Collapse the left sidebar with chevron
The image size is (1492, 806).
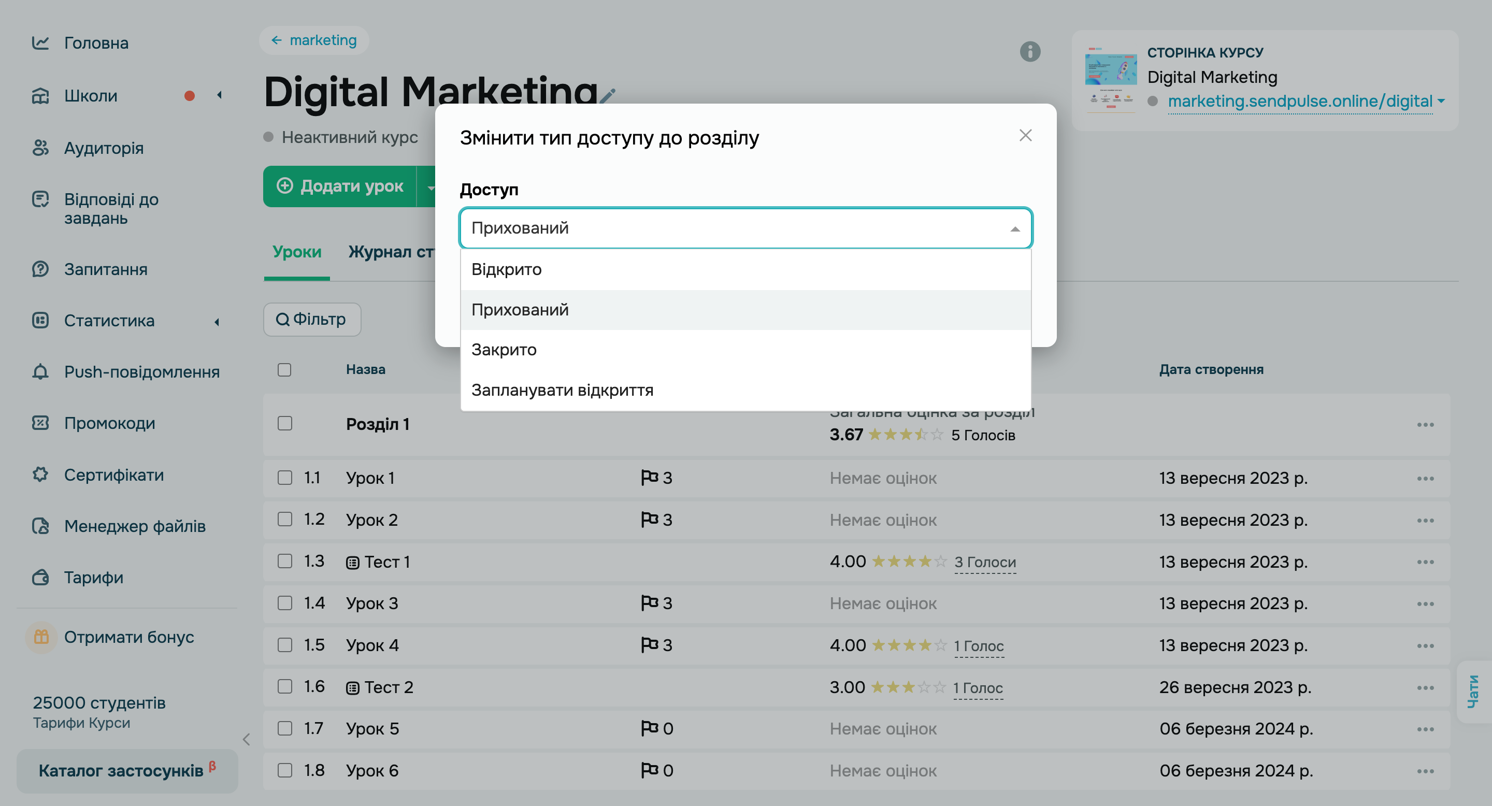coord(246,739)
